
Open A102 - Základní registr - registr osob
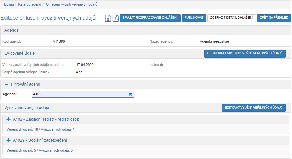pos(46,119)
